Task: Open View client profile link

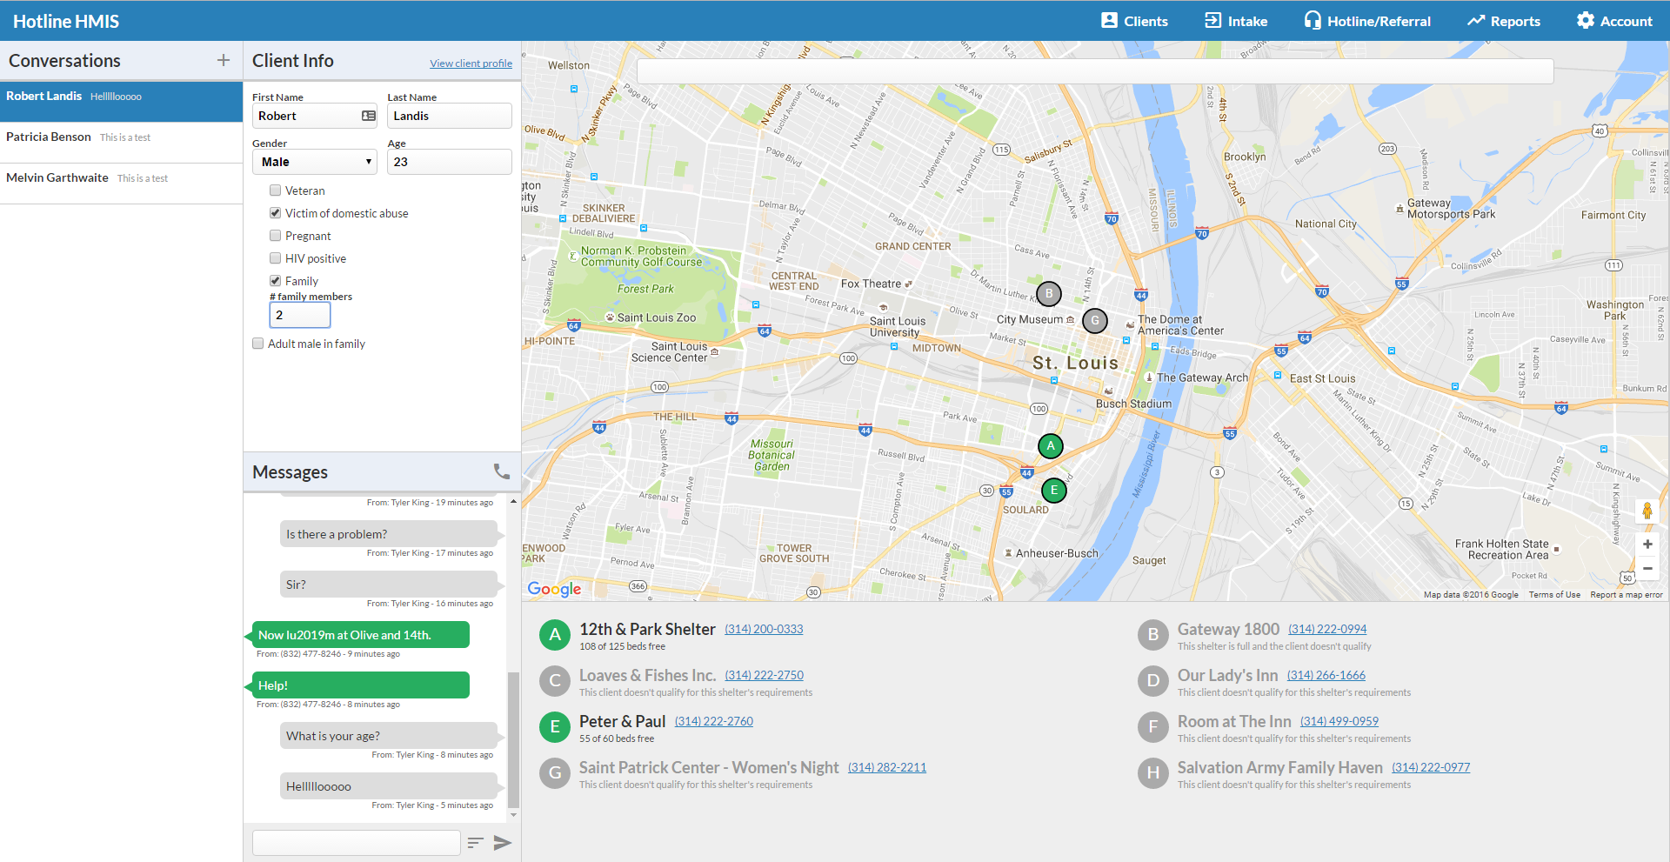Action: click(471, 63)
